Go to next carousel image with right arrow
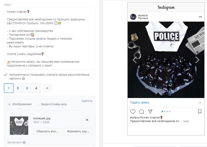This screenshot has width=207, height=147. (197, 60)
